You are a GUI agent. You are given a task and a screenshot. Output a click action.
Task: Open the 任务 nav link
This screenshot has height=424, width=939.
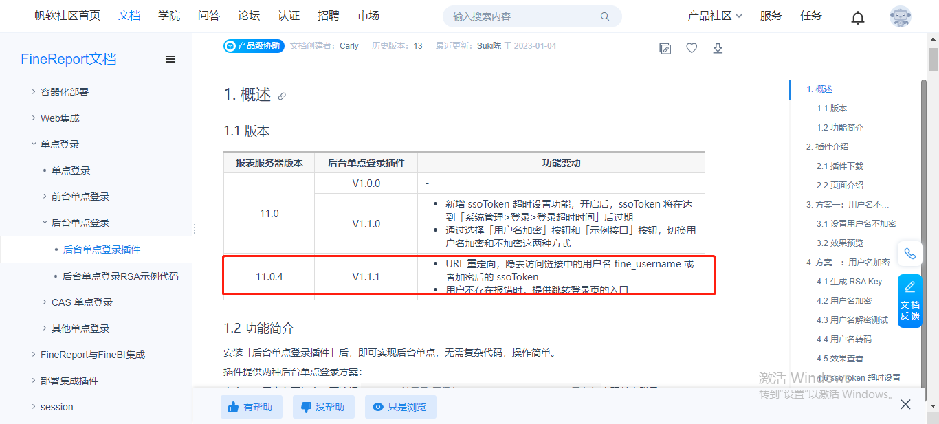[x=811, y=16]
